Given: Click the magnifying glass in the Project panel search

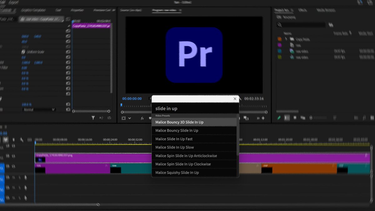Looking at the screenshot, I should [279, 24].
